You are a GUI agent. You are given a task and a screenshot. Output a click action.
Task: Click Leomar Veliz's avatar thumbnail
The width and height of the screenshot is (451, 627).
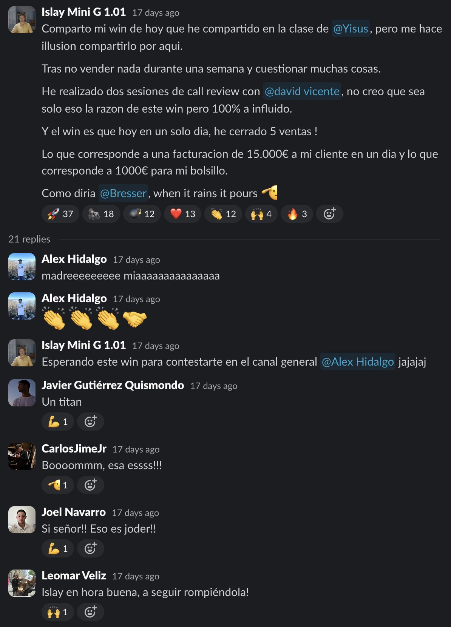pos(22,583)
